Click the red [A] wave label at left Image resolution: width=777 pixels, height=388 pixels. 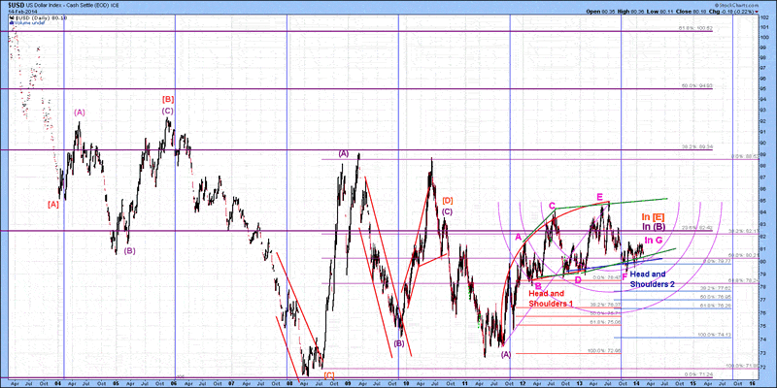point(52,204)
